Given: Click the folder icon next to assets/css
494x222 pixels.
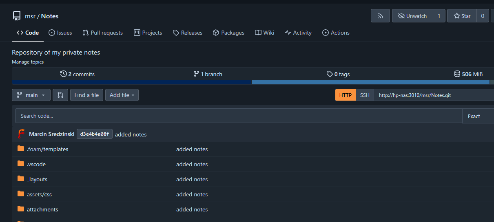Looking at the screenshot, I should (x=21, y=194).
